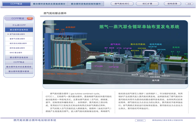The height and width of the screenshot is (123, 196).
Task: Close the CCPP概述 sidebar with orange button
Action: (30, 18)
